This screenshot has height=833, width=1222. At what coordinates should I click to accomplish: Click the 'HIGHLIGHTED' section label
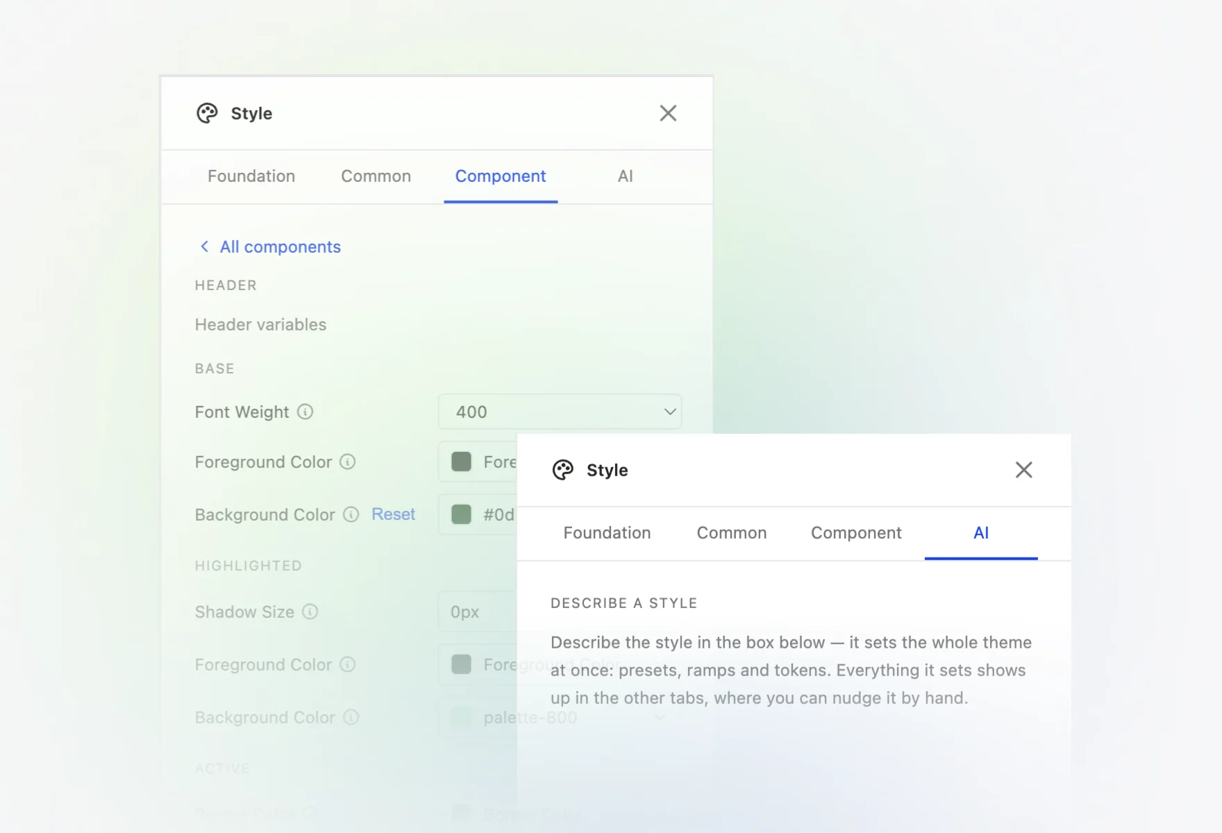pyautogui.click(x=248, y=566)
